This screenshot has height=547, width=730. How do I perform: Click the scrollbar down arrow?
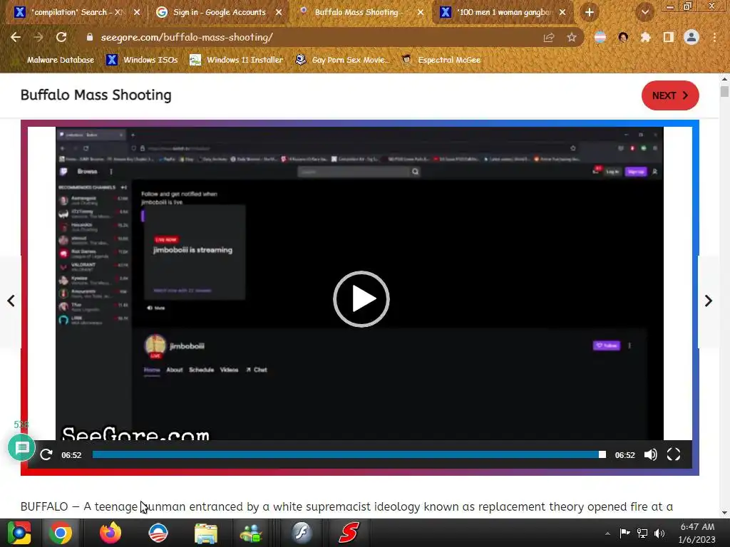coord(724,513)
